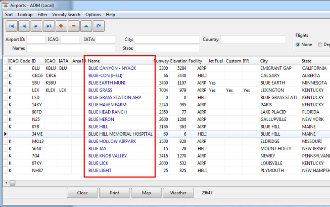Click the MINNESOTA state cell
This screenshot has width=330, height=207.
coord(314,83)
